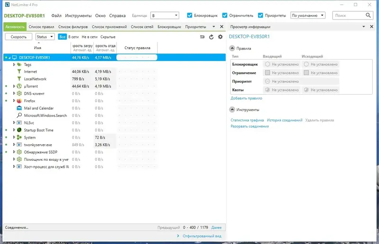
Task: Toggle the Ограничитель checkbox
Action: coord(225,15)
